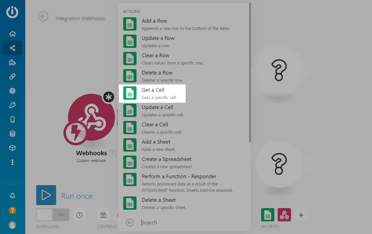
Task: Toggle the scheduling OFF switch
Action: coord(52,215)
